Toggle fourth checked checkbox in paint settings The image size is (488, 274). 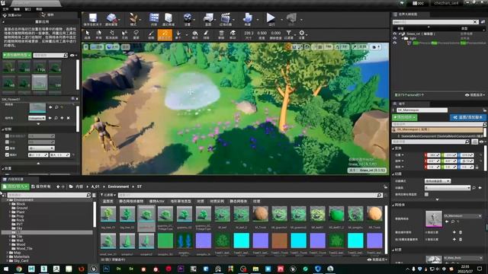pyautogui.click(x=7, y=155)
